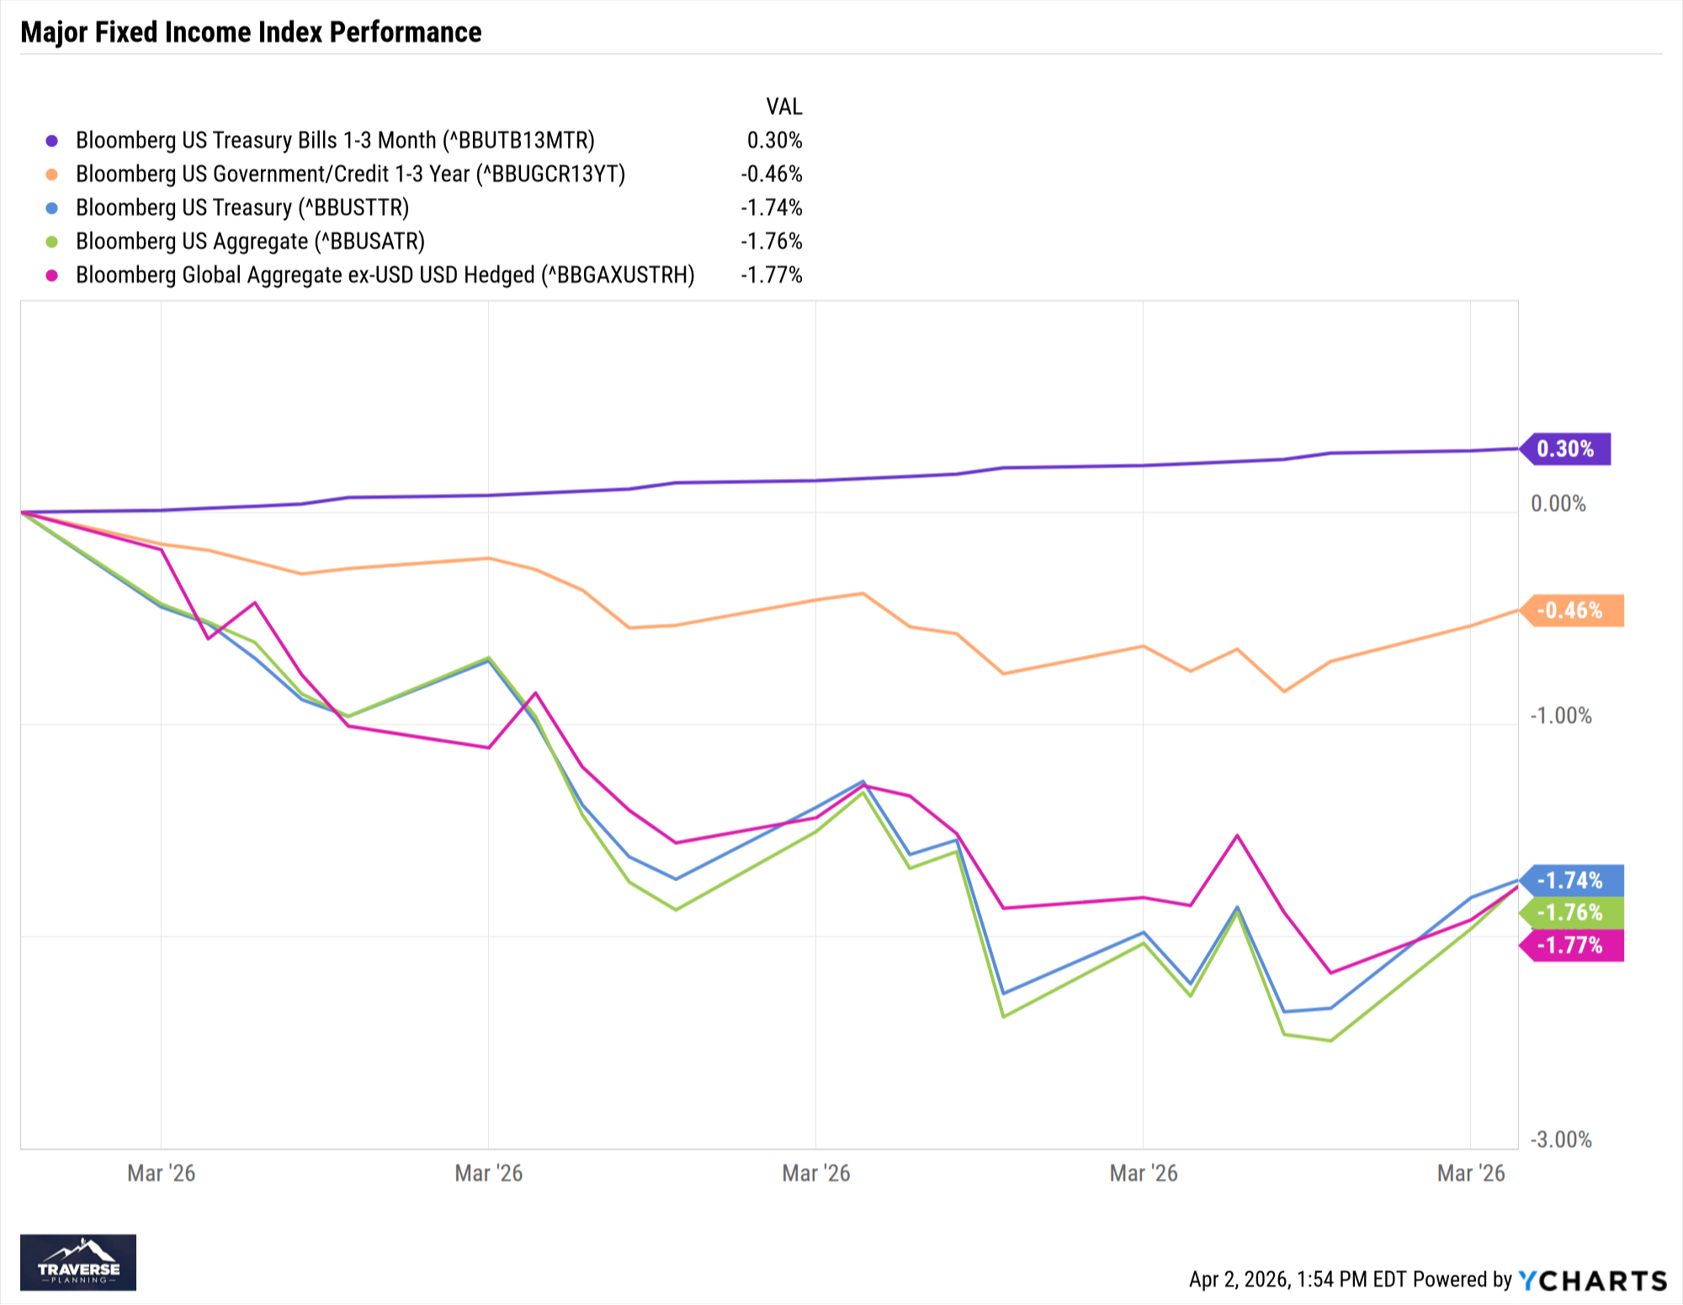
Task: Select the Bloomberg US Treasury legend label
Action: tap(242, 208)
